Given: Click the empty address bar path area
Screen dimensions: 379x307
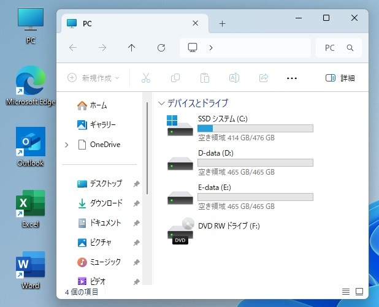Looking at the screenshot, I should (x=262, y=48).
